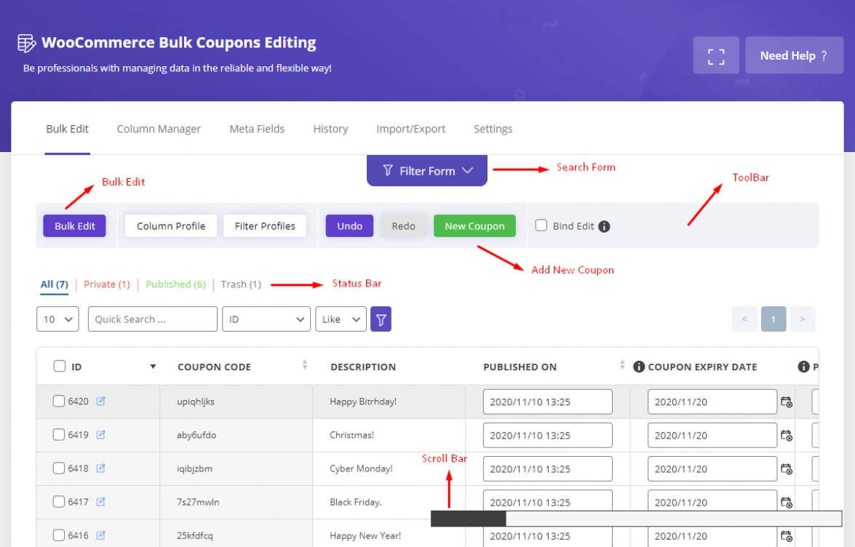Create a New Coupon
The height and width of the screenshot is (547, 855).
click(x=474, y=225)
